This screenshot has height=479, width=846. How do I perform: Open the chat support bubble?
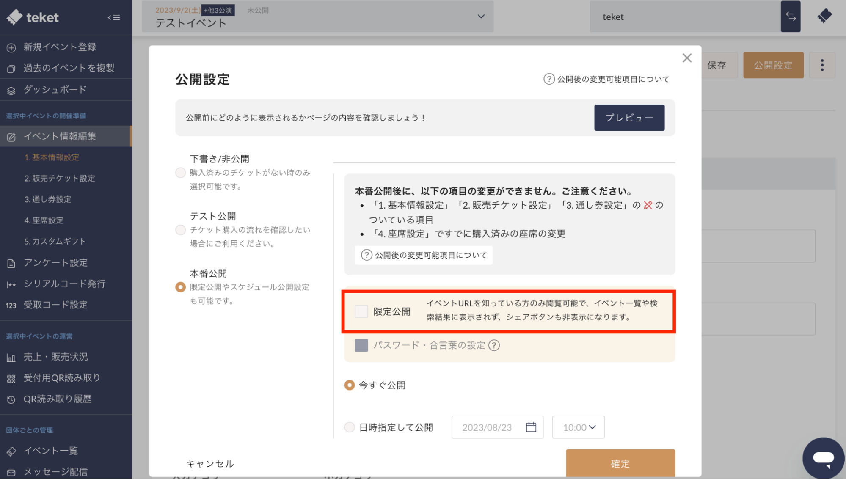pos(823,457)
